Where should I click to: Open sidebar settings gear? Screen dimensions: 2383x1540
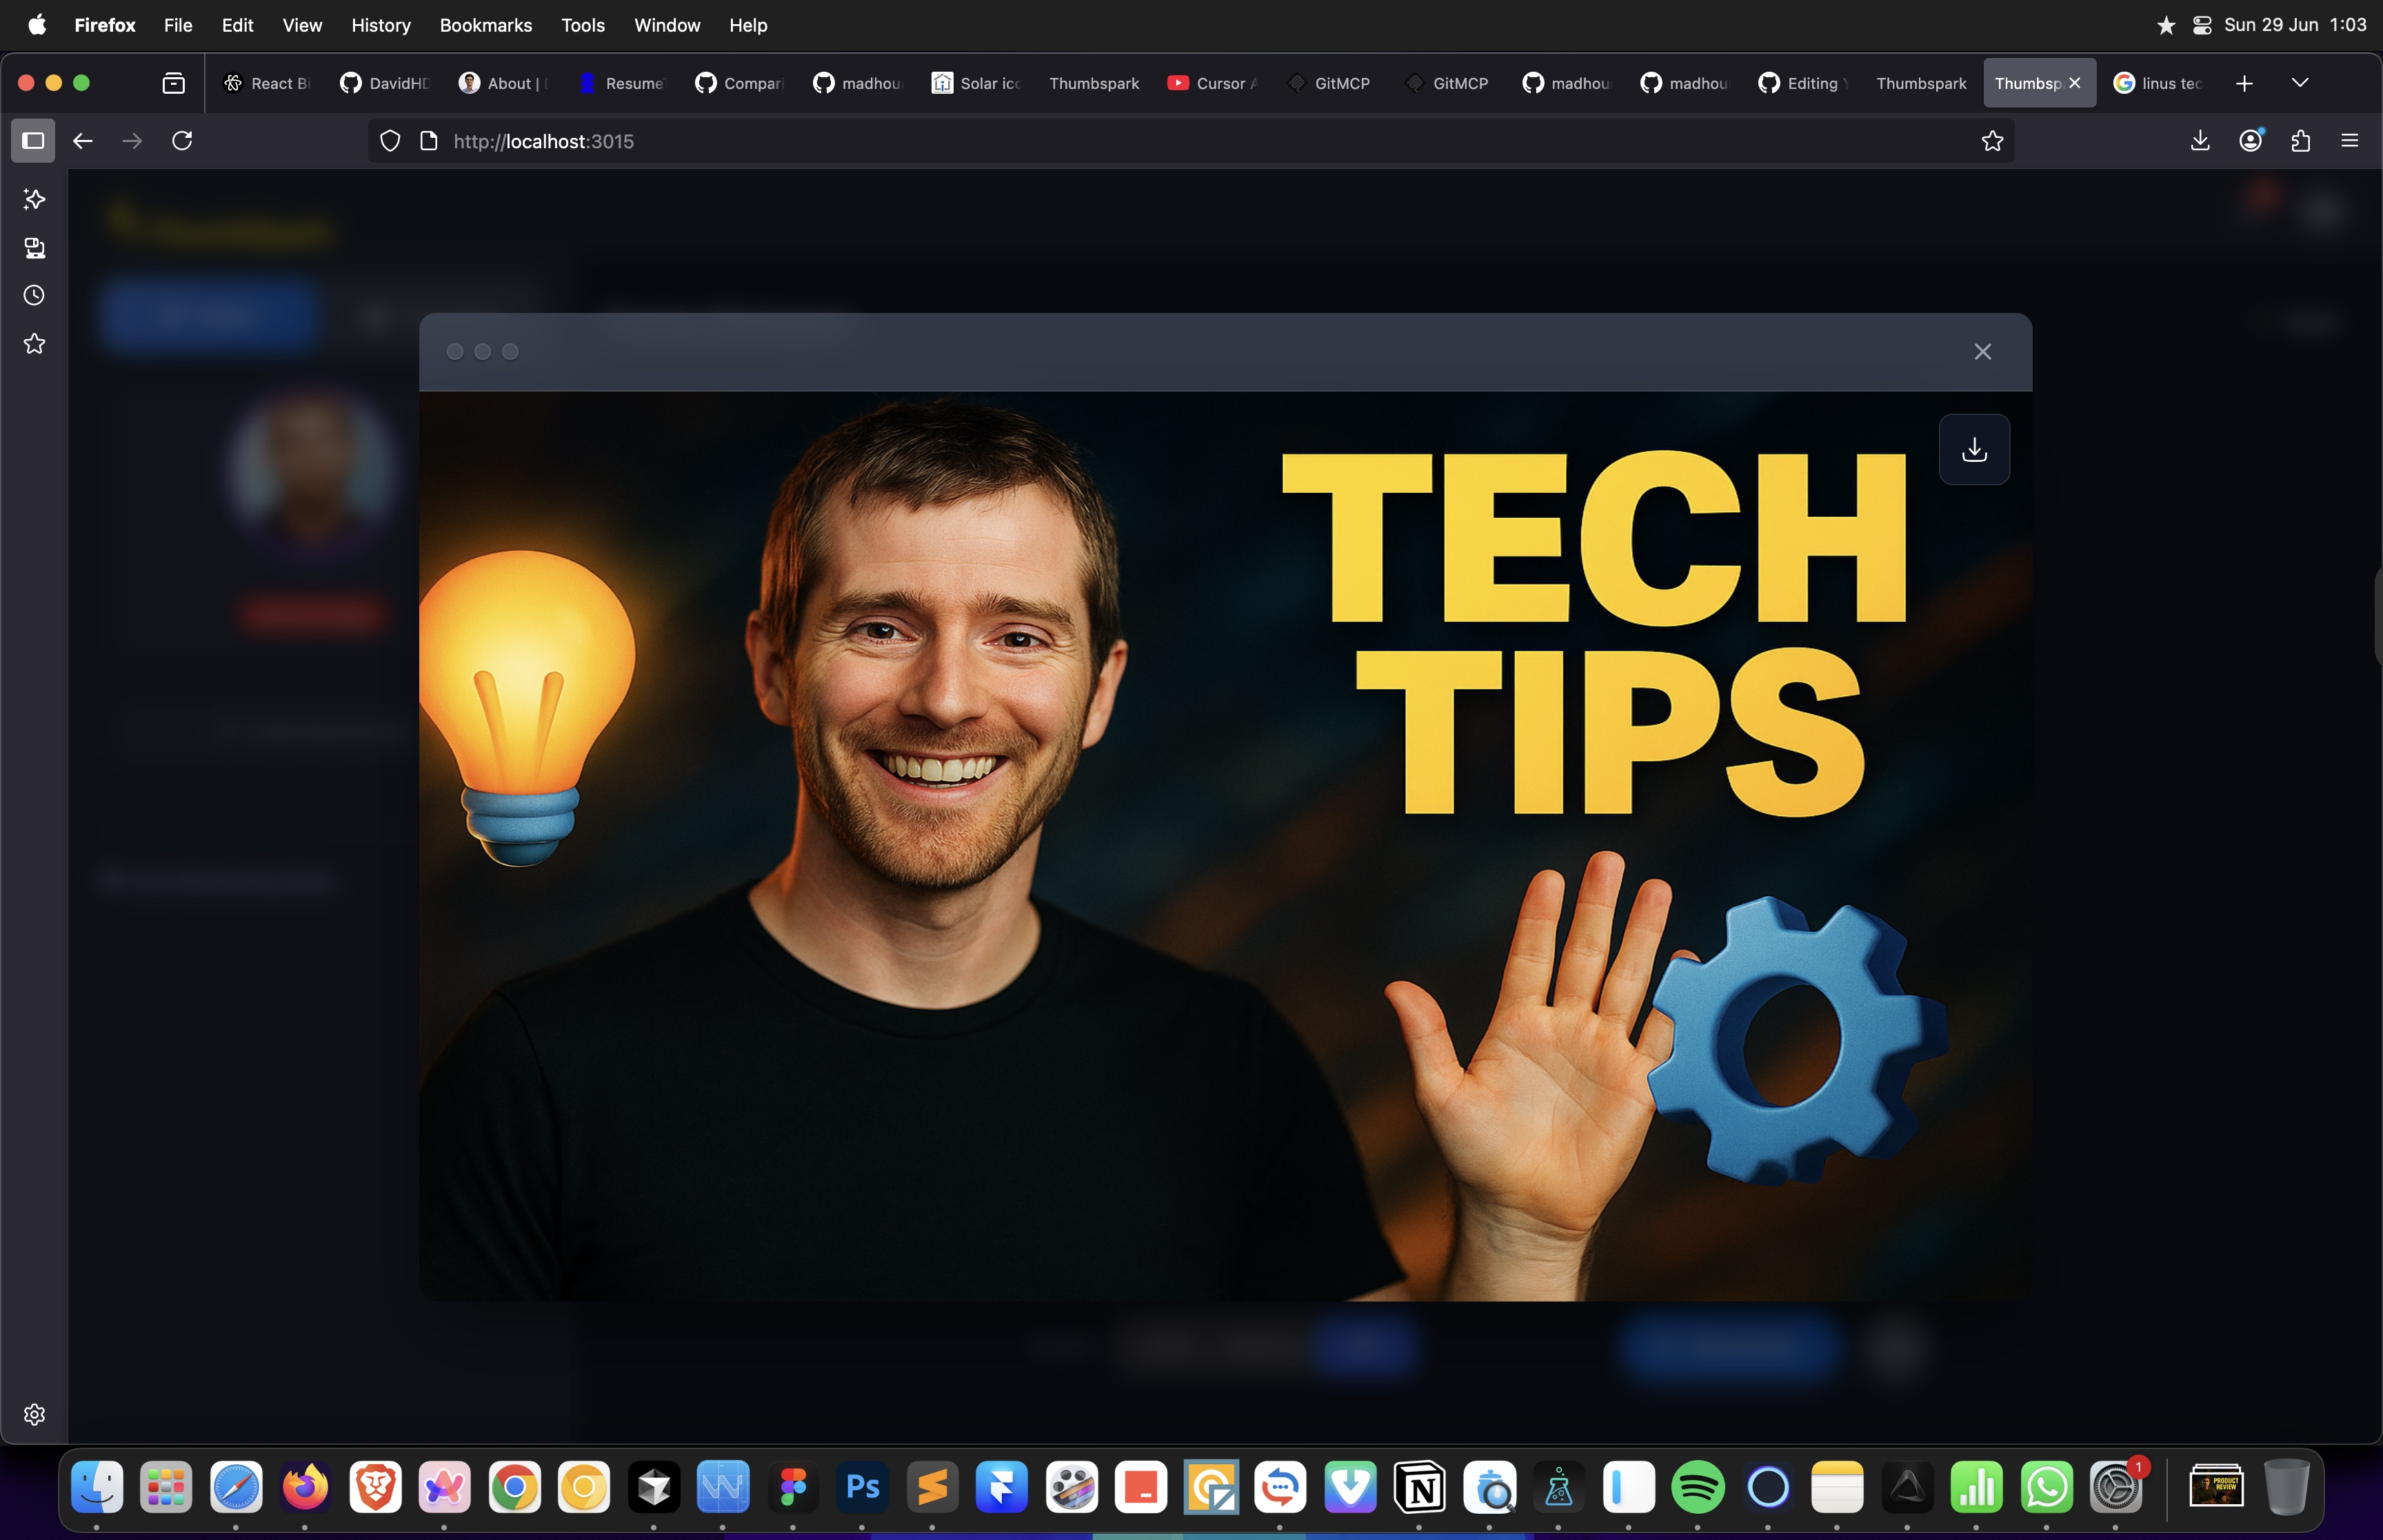pos(34,1414)
